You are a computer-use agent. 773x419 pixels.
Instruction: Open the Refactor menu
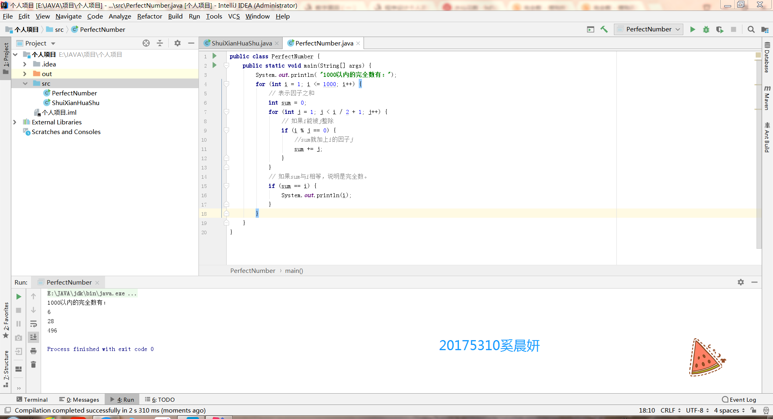coord(149,16)
